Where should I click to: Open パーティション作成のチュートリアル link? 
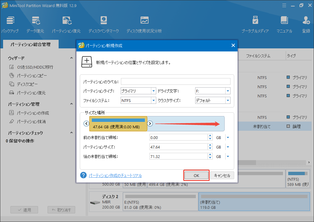115,175
